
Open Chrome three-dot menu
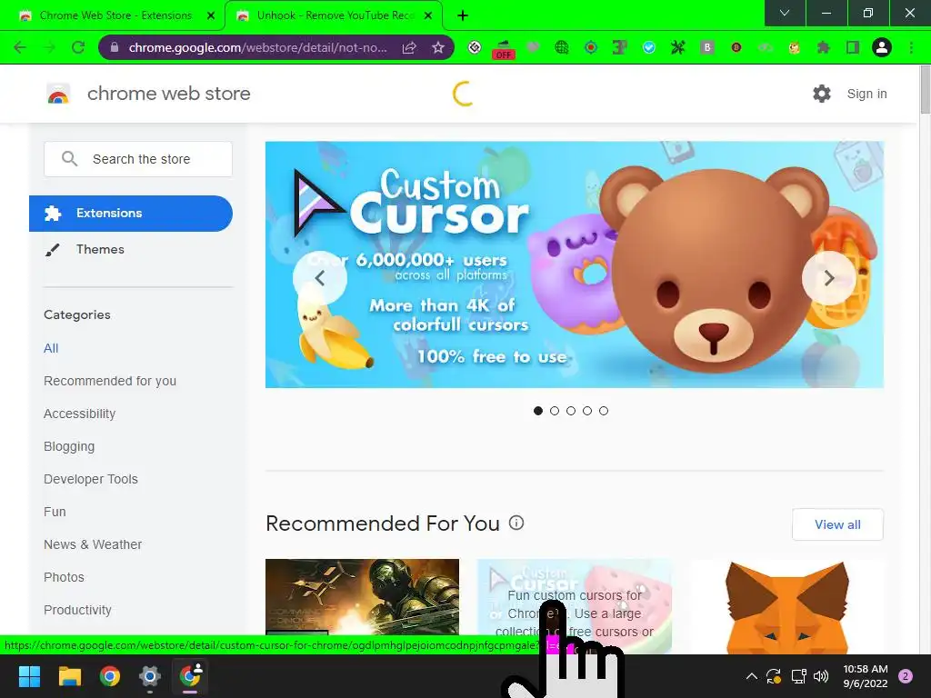click(x=911, y=47)
